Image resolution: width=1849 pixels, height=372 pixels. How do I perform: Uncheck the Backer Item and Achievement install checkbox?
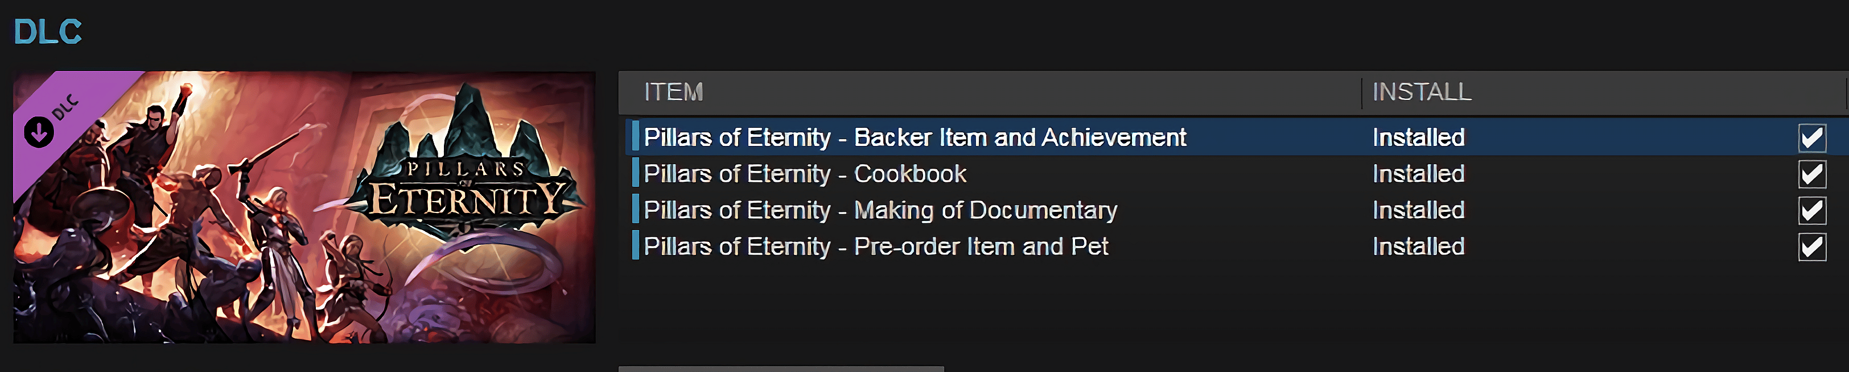(1811, 137)
